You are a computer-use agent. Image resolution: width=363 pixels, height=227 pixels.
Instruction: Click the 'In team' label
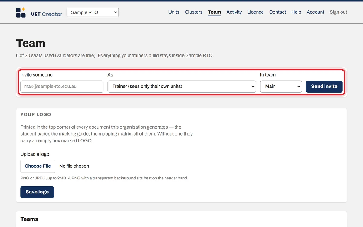point(268,75)
